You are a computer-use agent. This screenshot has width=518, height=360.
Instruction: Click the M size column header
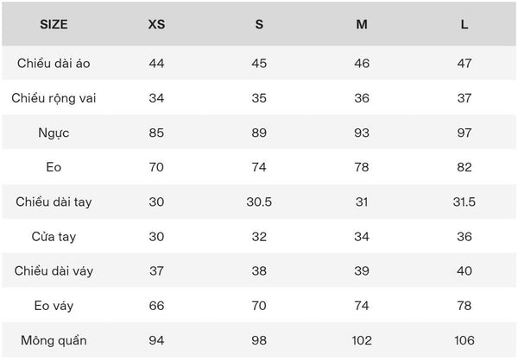(x=362, y=24)
